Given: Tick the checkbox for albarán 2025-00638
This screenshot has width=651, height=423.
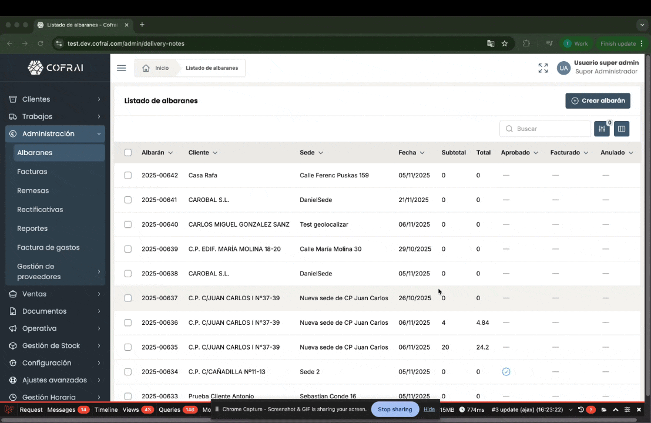Looking at the screenshot, I should click(x=128, y=274).
